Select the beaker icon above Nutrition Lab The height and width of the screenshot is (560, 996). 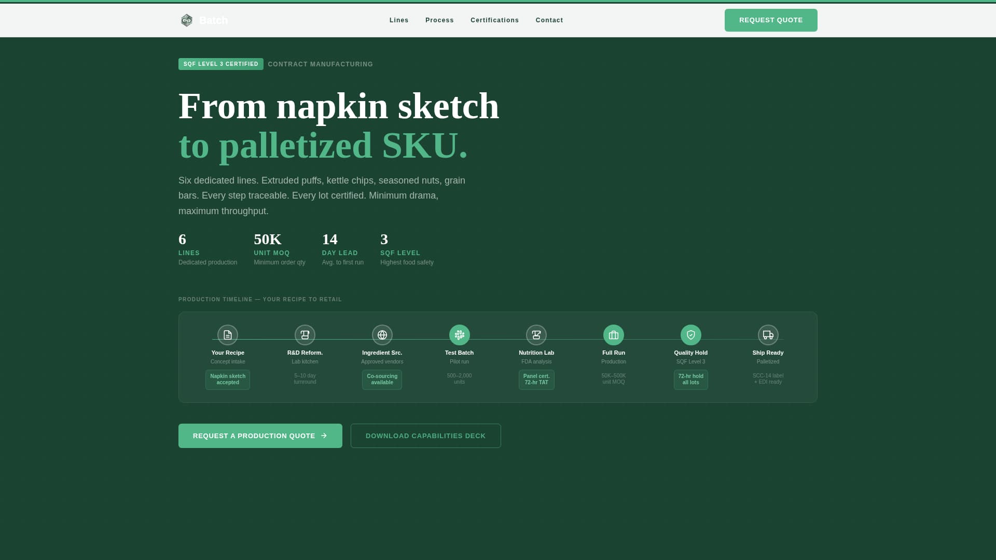536,334
